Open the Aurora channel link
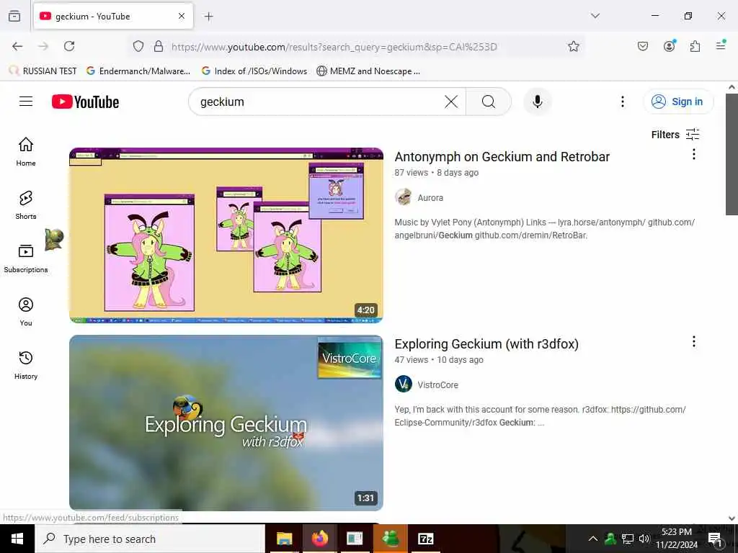 pyautogui.click(x=430, y=198)
